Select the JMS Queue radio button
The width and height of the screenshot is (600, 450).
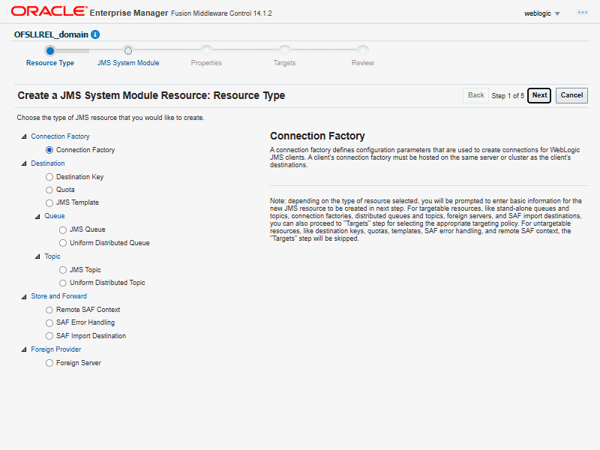click(x=63, y=230)
